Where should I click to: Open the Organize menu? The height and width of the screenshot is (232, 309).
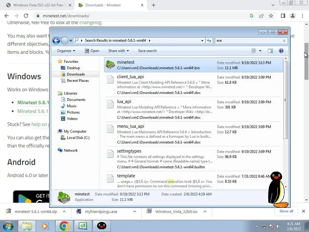(x=66, y=51)
